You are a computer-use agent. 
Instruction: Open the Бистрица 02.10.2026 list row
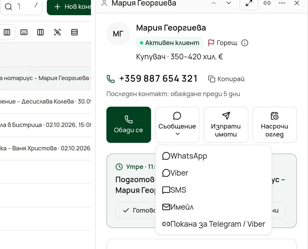(45, 125)
